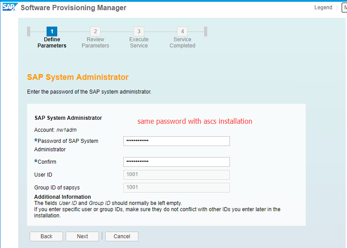
Task: Go back with the Back button
Action: 46,236
